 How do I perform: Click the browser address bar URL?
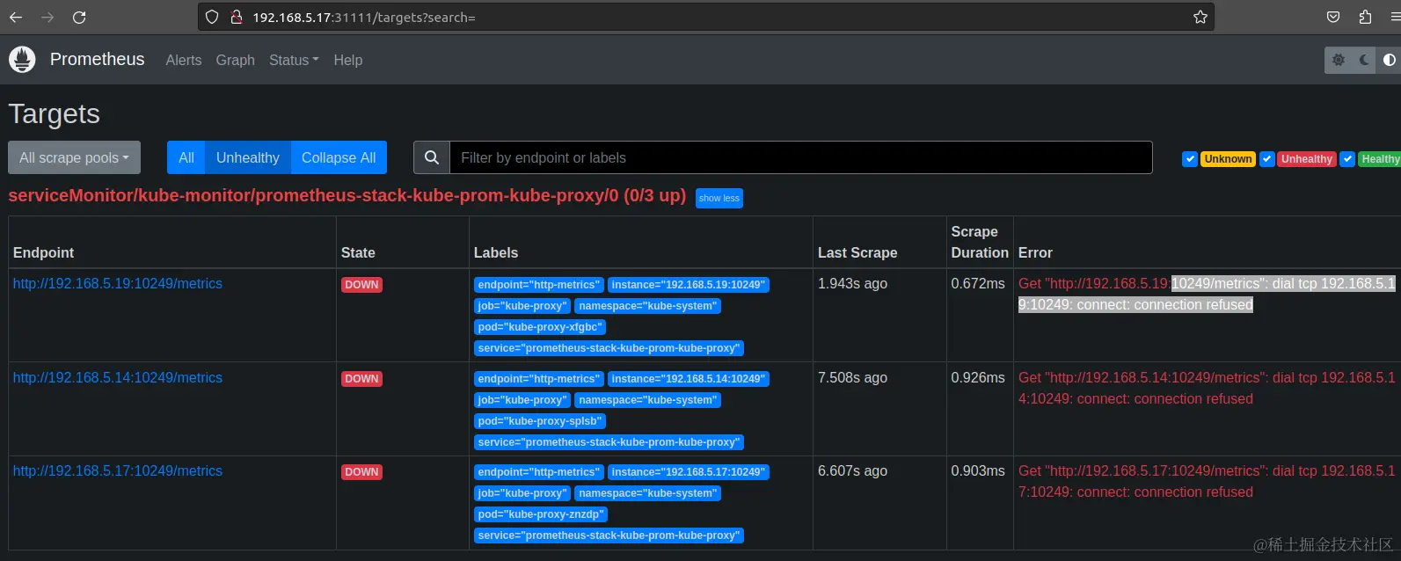pyautogui.click(x=364, y=18)
